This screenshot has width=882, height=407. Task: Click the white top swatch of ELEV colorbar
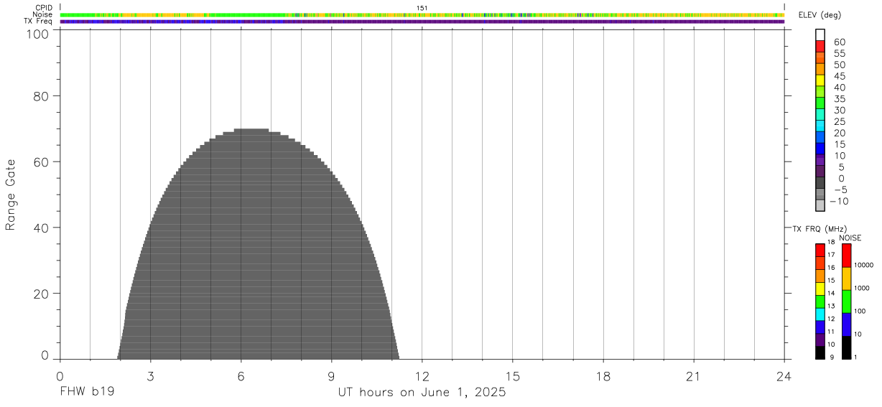820,35
